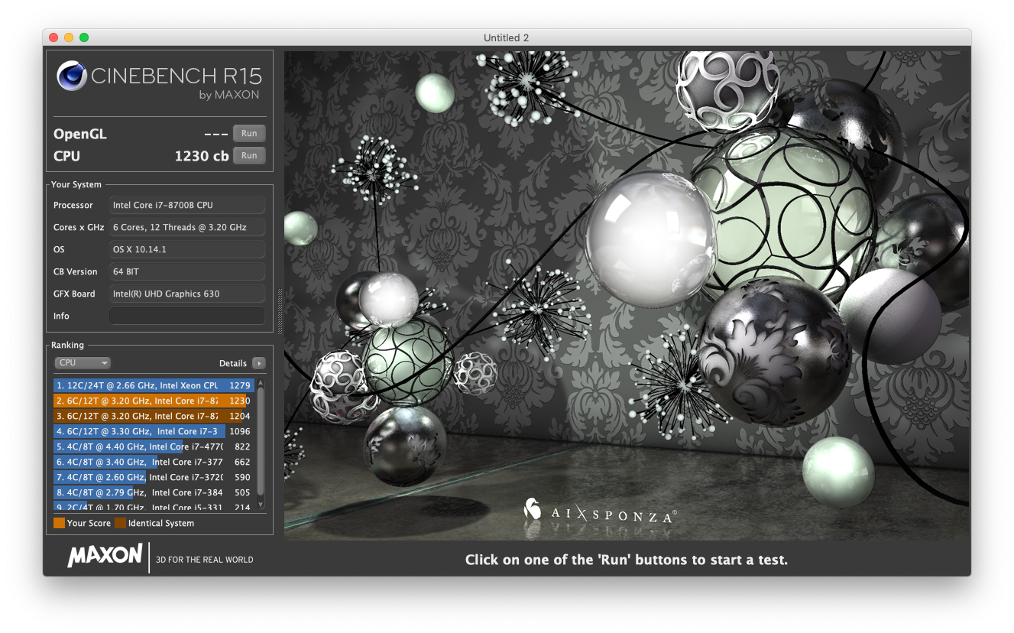Select ranking entry 5 i7-4770 at 4.40 GHz
Viewport: 1014px width, 633px height.
154,446
